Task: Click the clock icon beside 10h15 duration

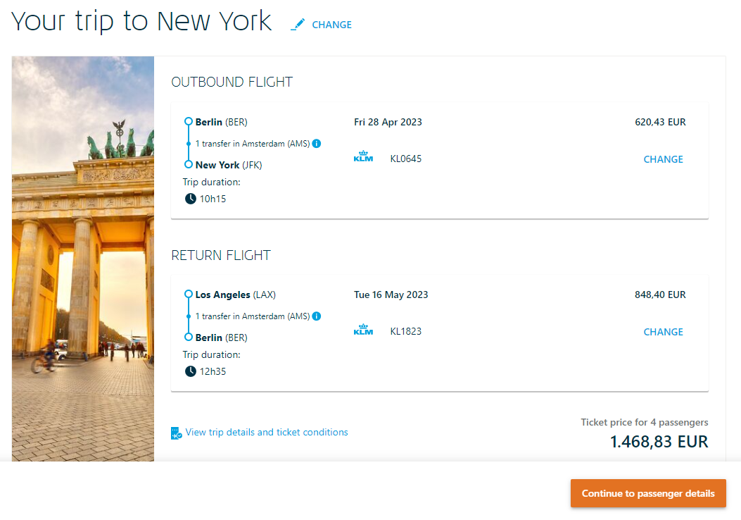Action: (x=190, y=199)
